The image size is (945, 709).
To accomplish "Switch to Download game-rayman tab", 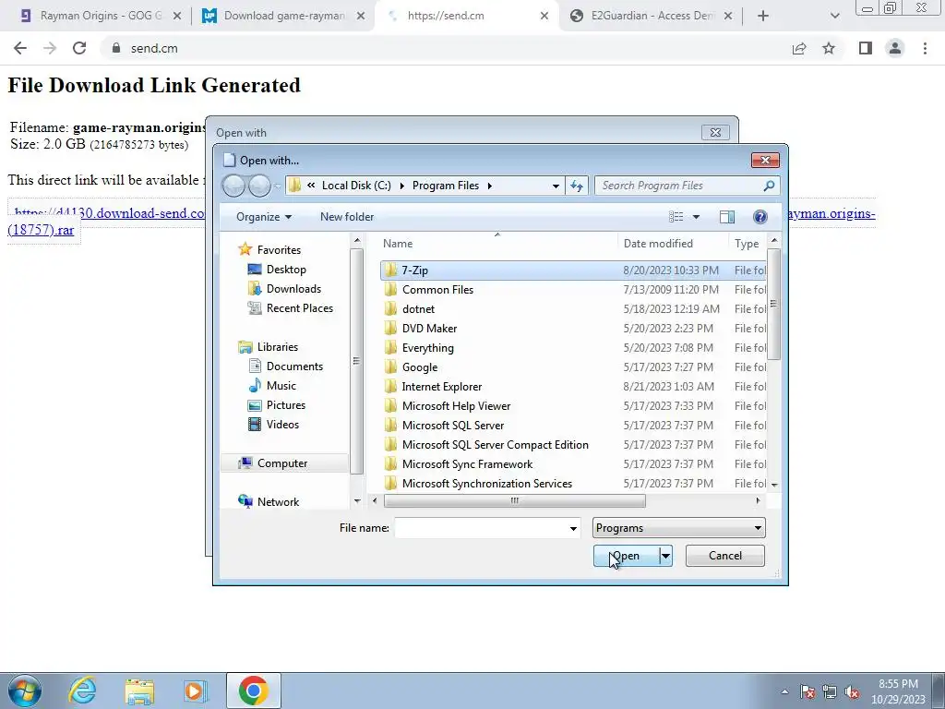I will [x=283, y=16].
